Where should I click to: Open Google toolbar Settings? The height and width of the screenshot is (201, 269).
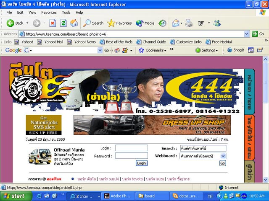207,50
